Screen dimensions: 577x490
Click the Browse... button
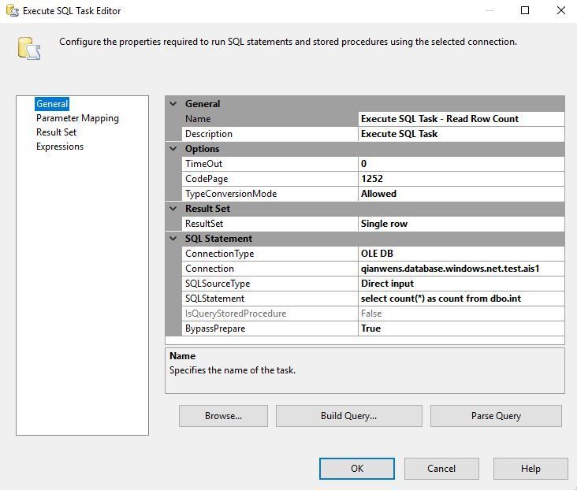[x=223, y=416]
